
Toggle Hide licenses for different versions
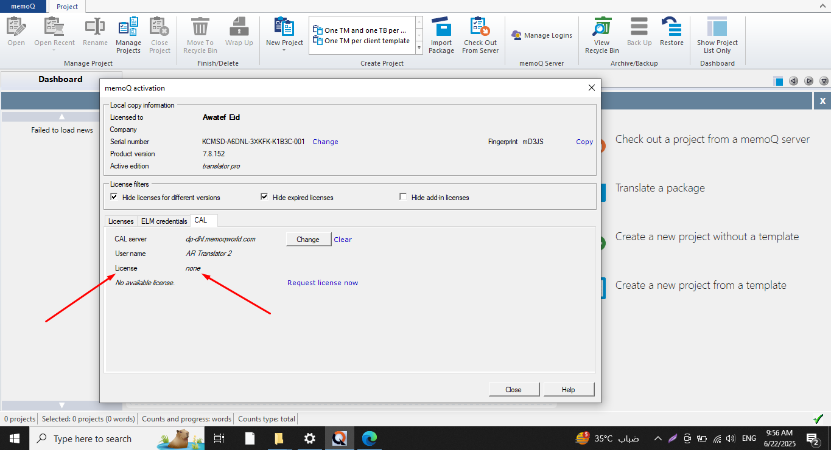tap(114, 197)
